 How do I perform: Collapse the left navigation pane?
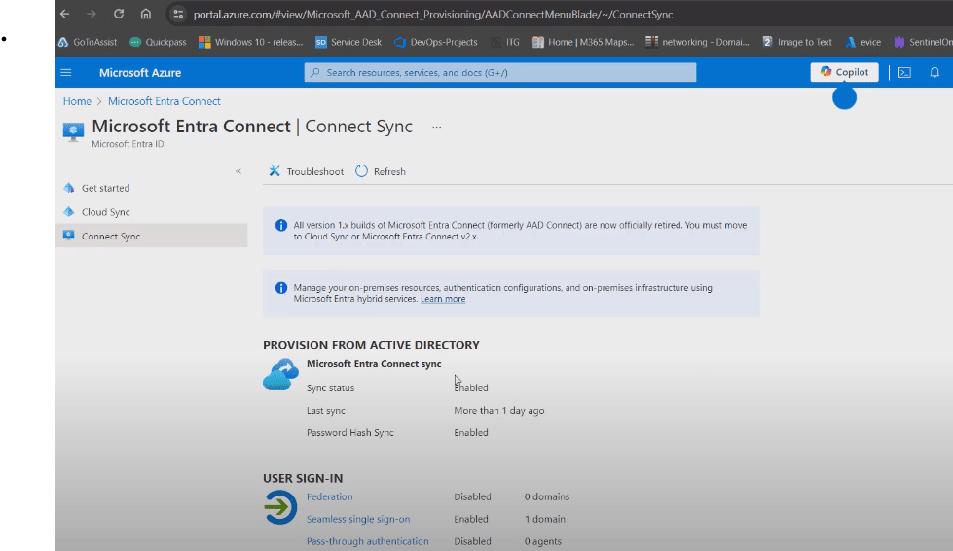[x=238, y=171]
